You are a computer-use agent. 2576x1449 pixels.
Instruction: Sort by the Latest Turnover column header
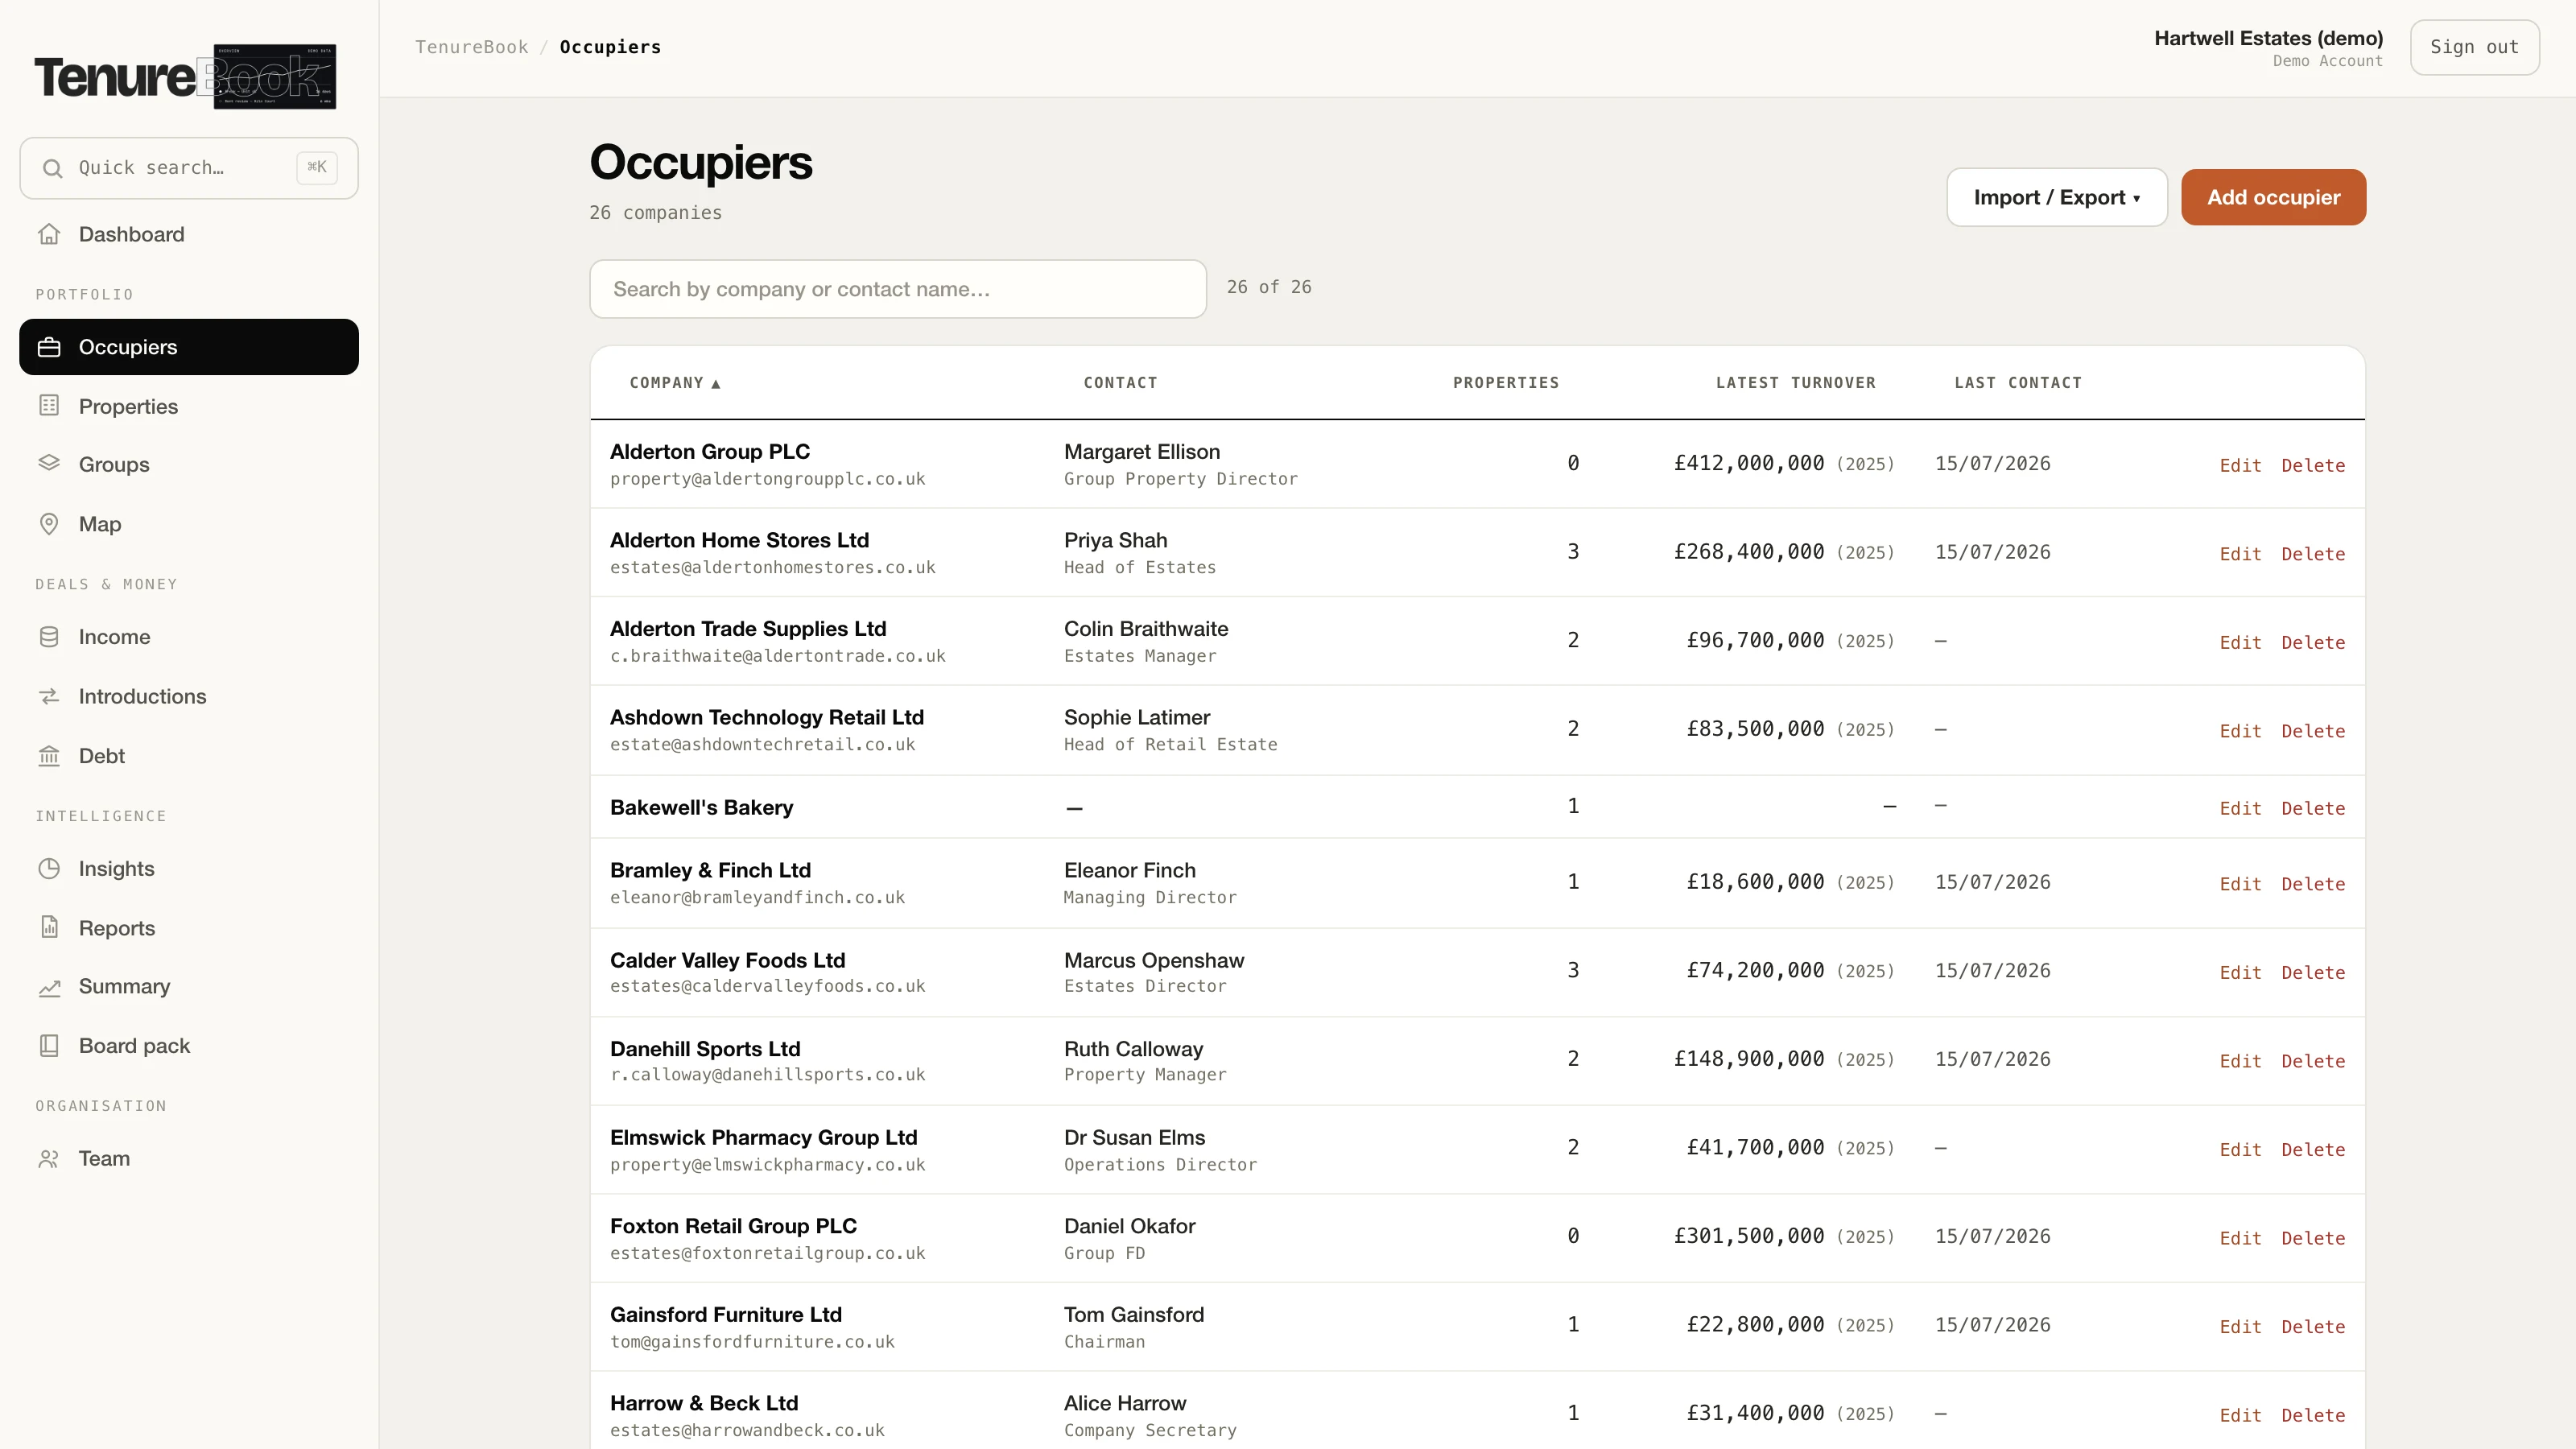(x=1795, y=383)
